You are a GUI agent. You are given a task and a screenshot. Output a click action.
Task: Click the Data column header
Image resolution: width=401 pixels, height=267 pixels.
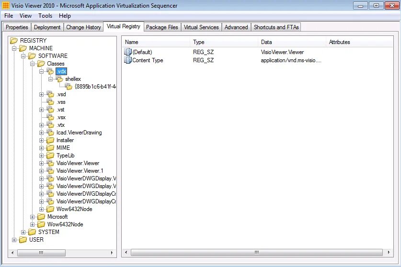(292, 42)
